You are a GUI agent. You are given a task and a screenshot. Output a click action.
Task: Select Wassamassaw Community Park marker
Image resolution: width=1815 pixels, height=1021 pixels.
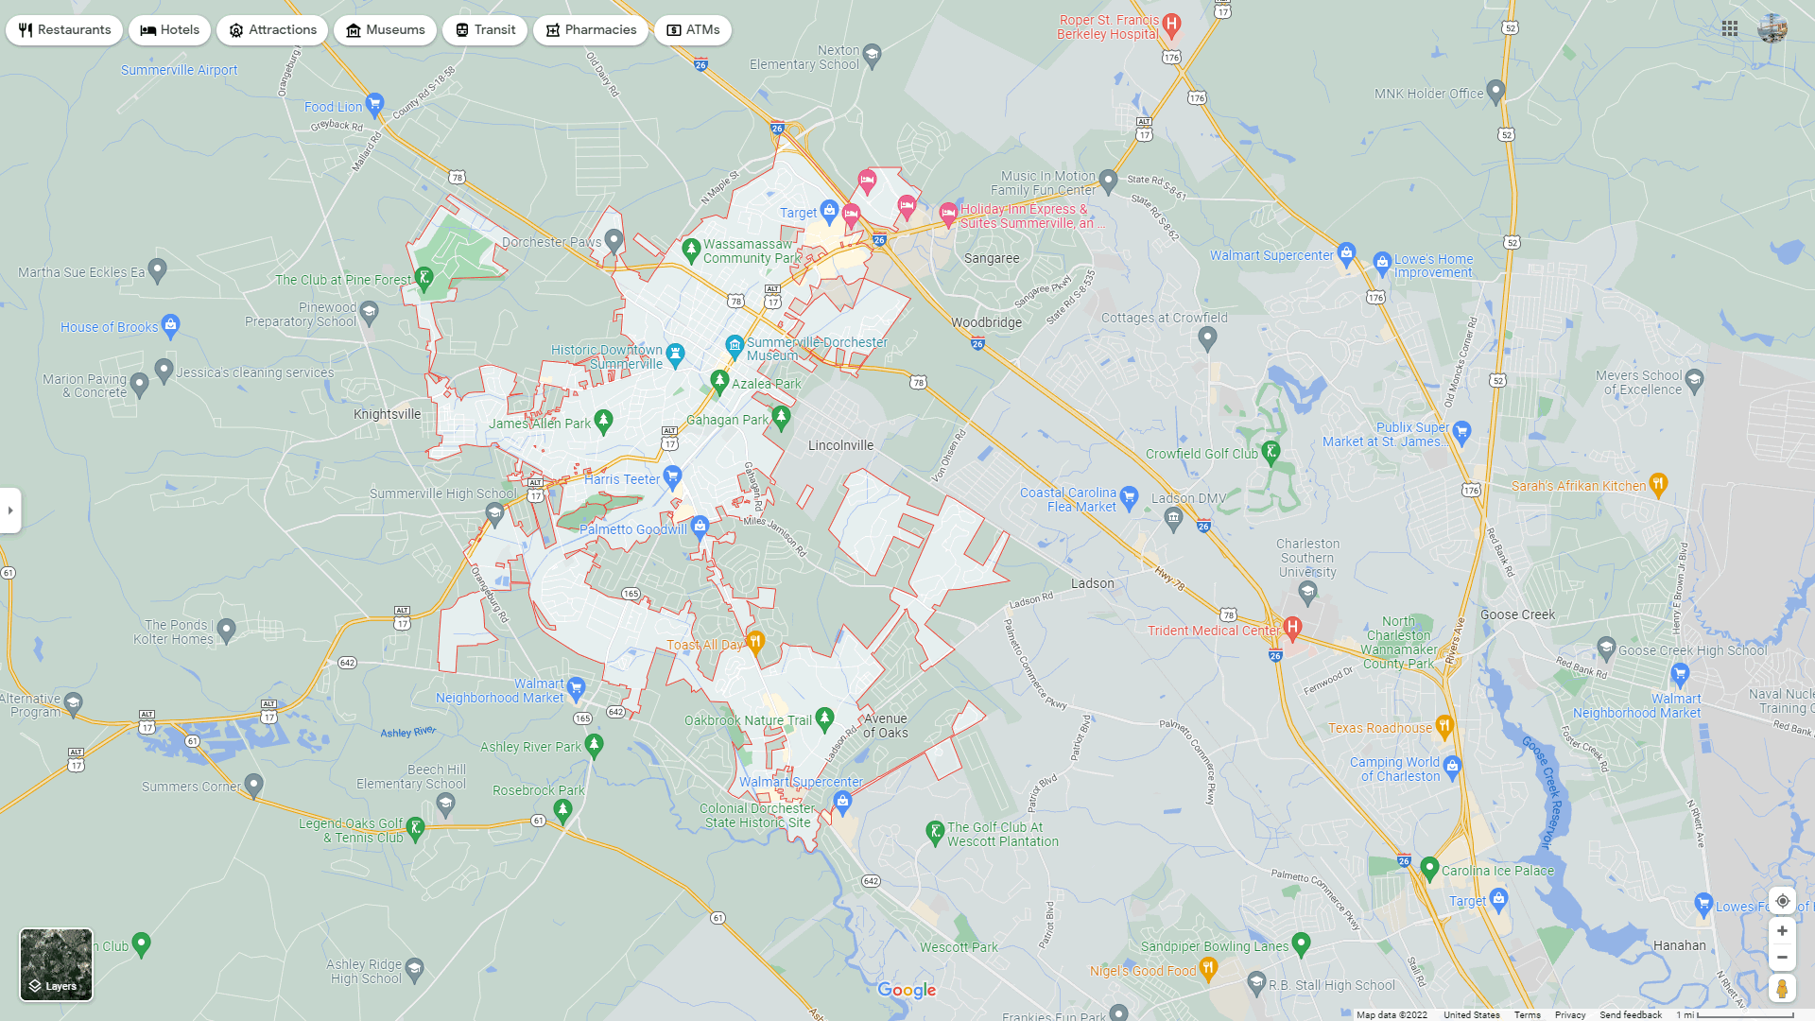(691, 251)
